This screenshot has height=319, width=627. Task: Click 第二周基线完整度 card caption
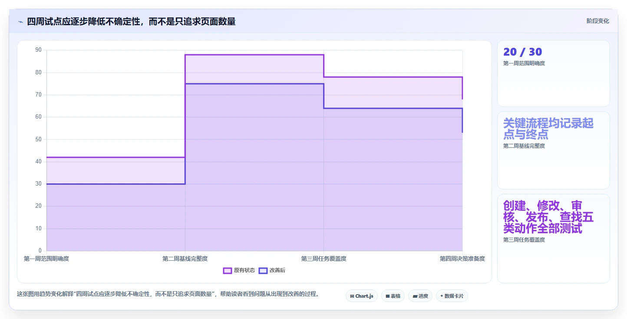coord(524,146)
